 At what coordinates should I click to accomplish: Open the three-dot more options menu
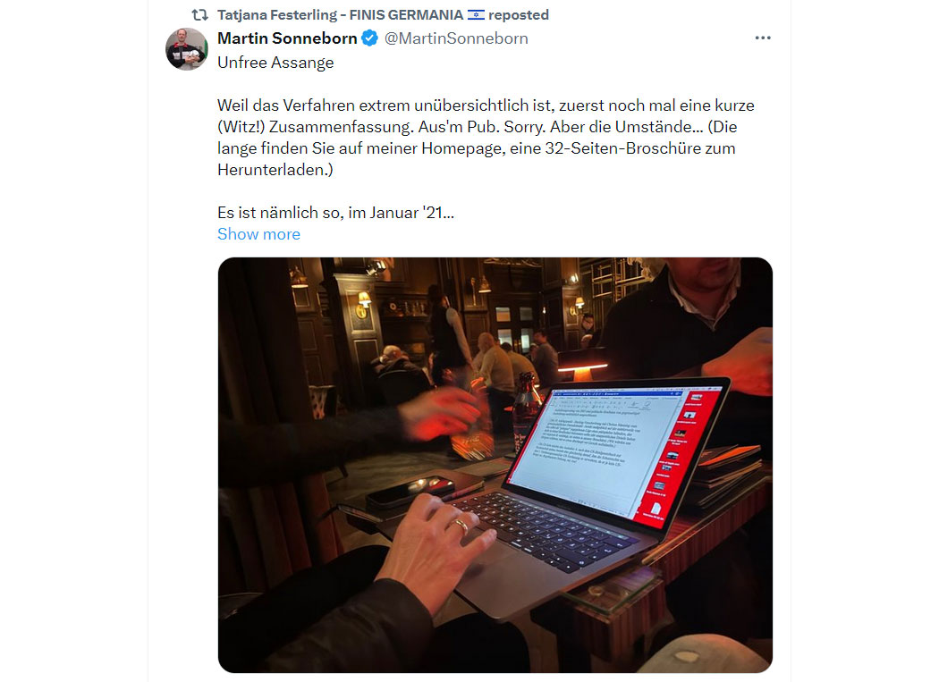click(762, 38)
